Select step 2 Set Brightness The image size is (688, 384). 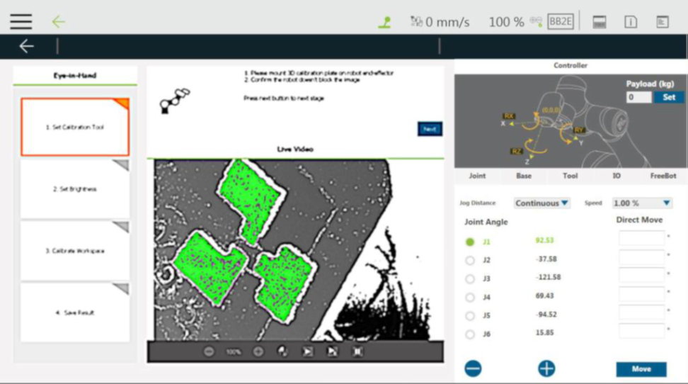tap(75, 189)
